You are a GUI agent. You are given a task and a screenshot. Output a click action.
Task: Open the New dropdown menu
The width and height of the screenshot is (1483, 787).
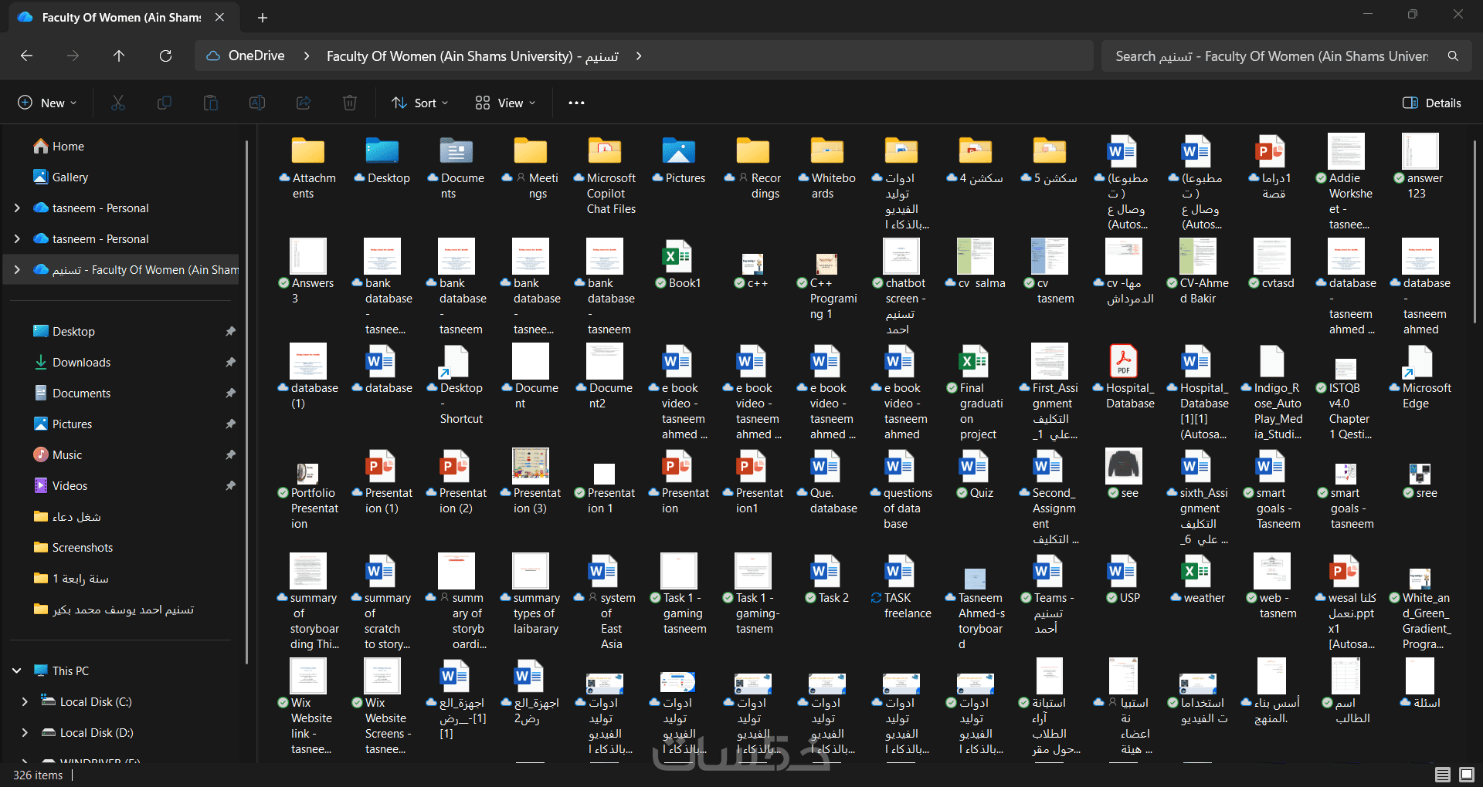[47, 103]
